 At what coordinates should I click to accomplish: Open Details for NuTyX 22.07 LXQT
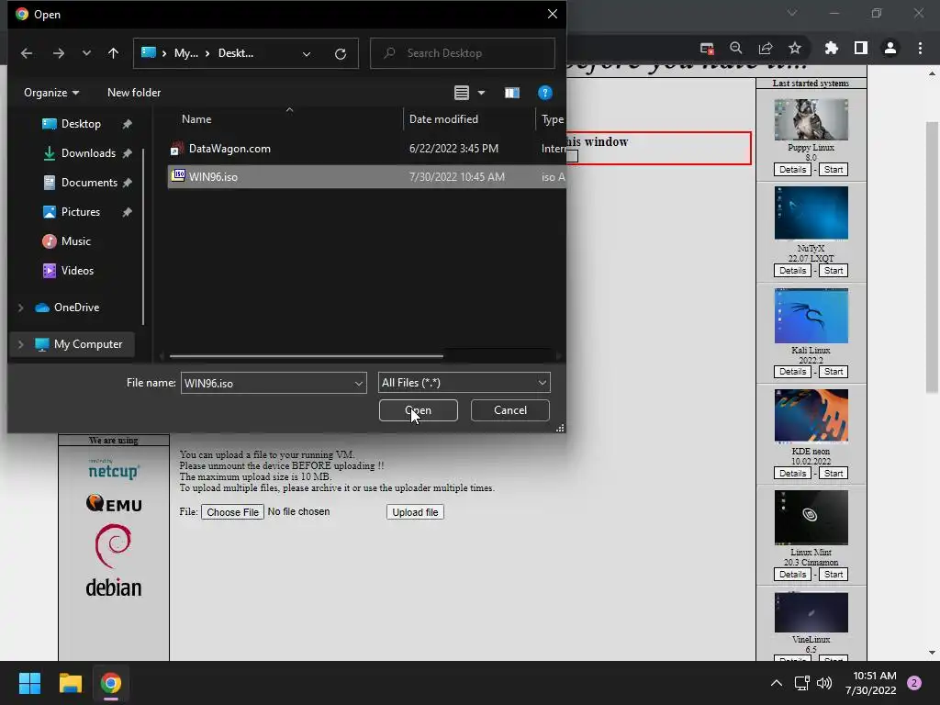pos(792,271)
